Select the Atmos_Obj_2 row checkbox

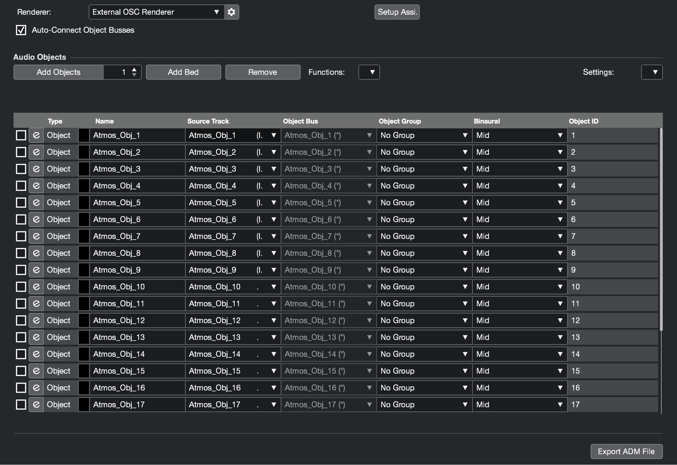(x=21, y=152)
